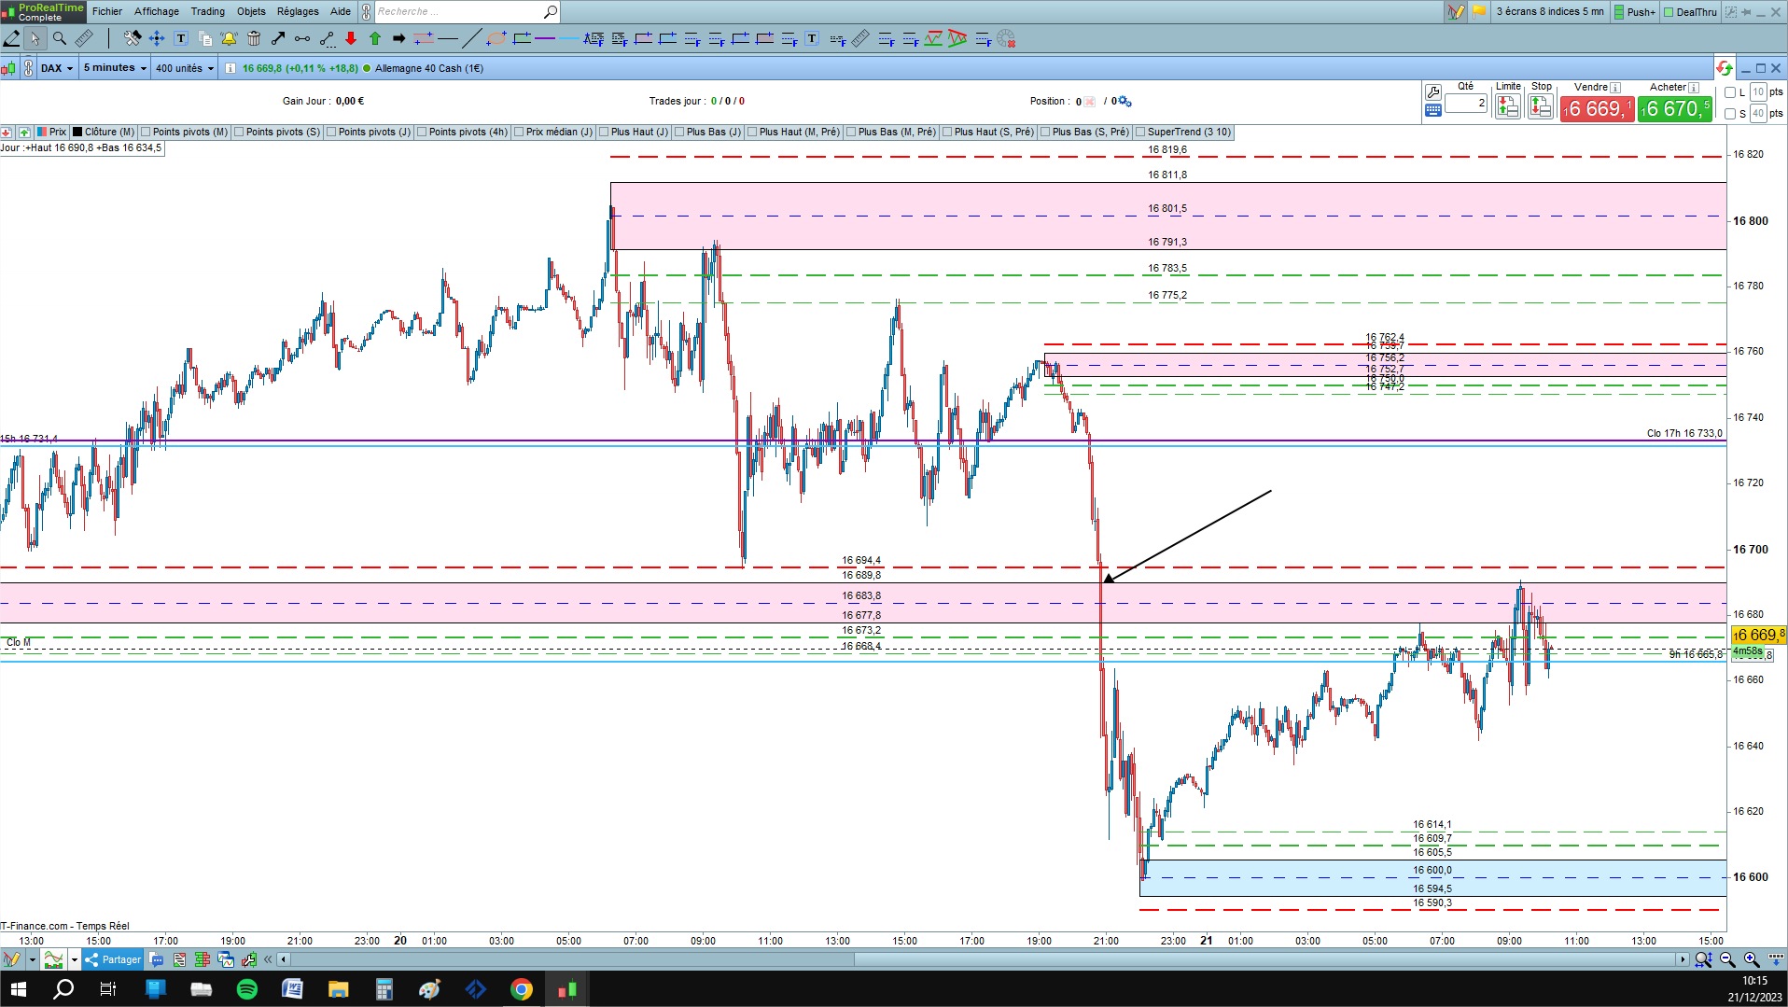
Task: Toggle the Points pivots (S) indicator checkbox
Action: coord(239,133)
